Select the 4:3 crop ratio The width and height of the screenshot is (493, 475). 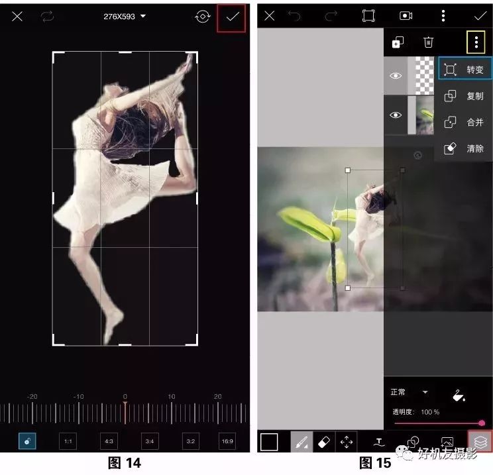pyautogui.click(x=109, y=441)
